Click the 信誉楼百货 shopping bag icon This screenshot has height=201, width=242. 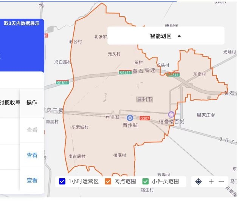(172, 114)
